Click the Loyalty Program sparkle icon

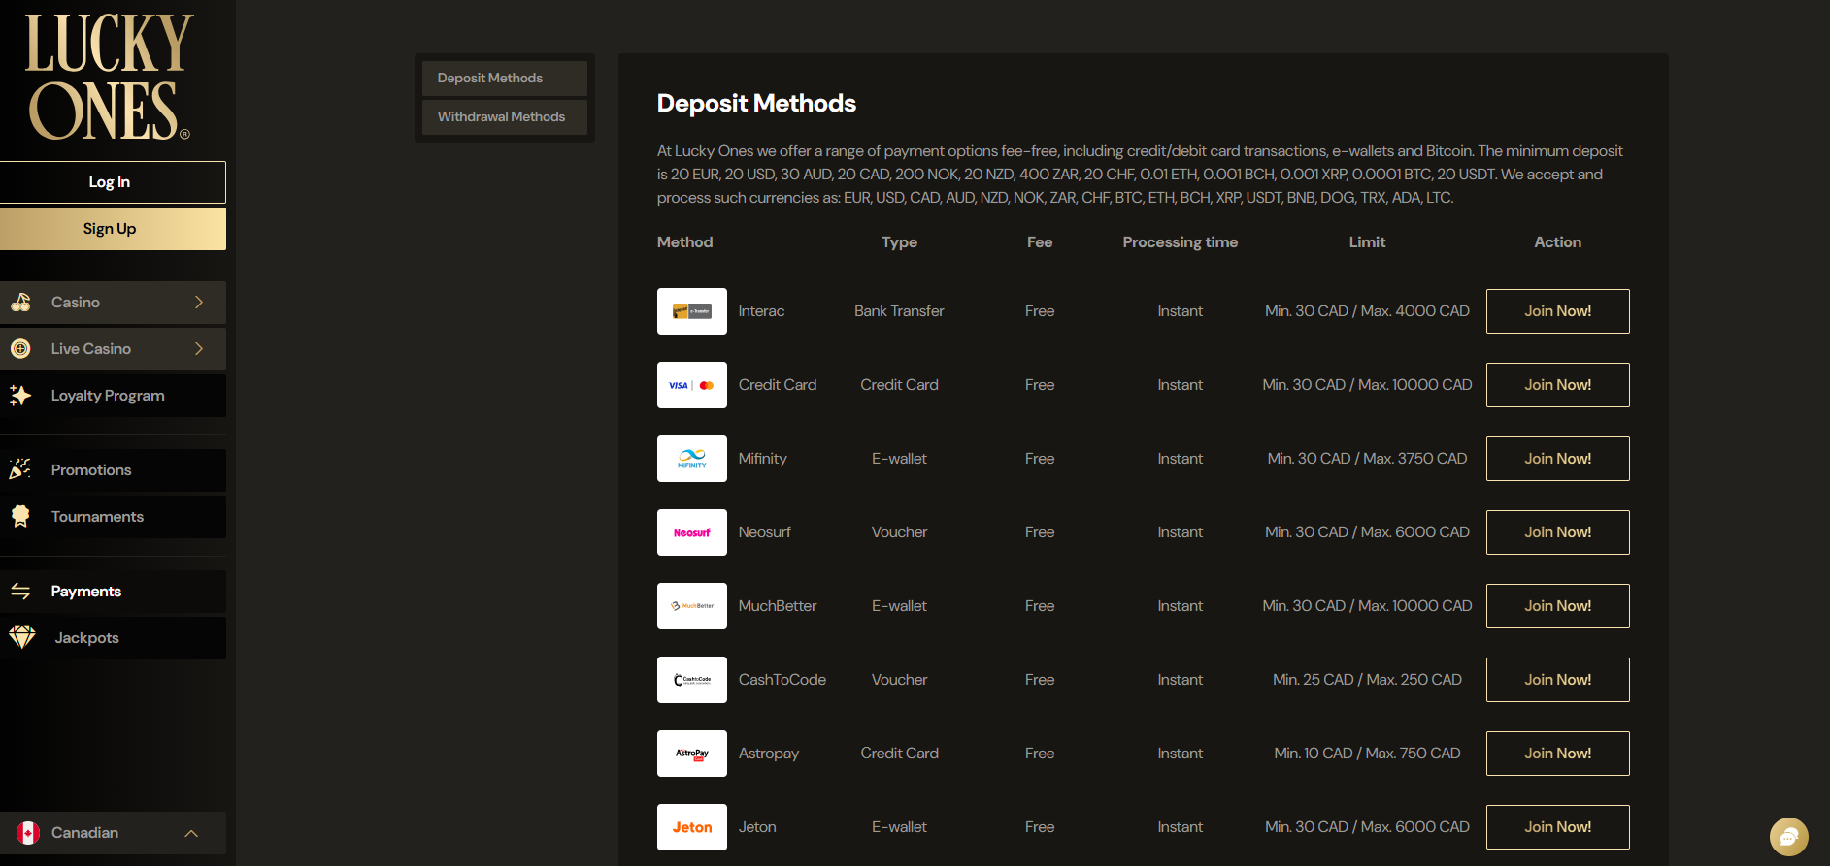click(20, 396)
